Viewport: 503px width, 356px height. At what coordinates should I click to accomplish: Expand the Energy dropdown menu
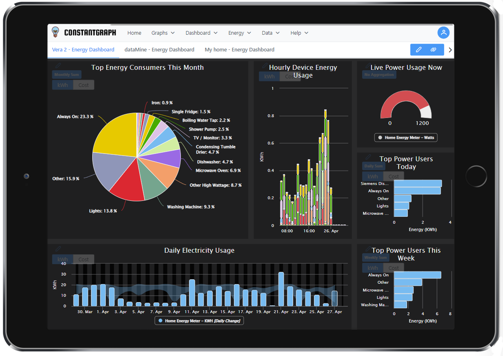239,33
